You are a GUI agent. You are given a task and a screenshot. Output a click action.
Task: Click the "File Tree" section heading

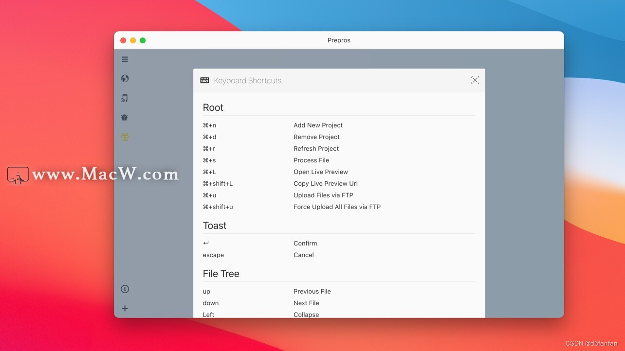click(221, 273)
